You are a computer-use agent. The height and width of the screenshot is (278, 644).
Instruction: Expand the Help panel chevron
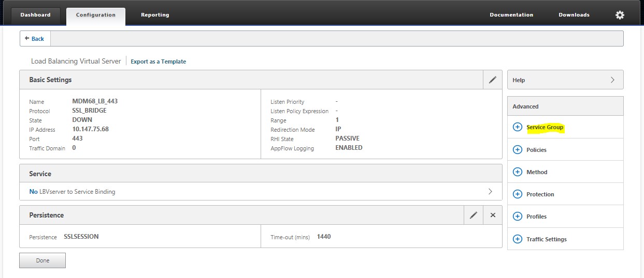point(612,80)
